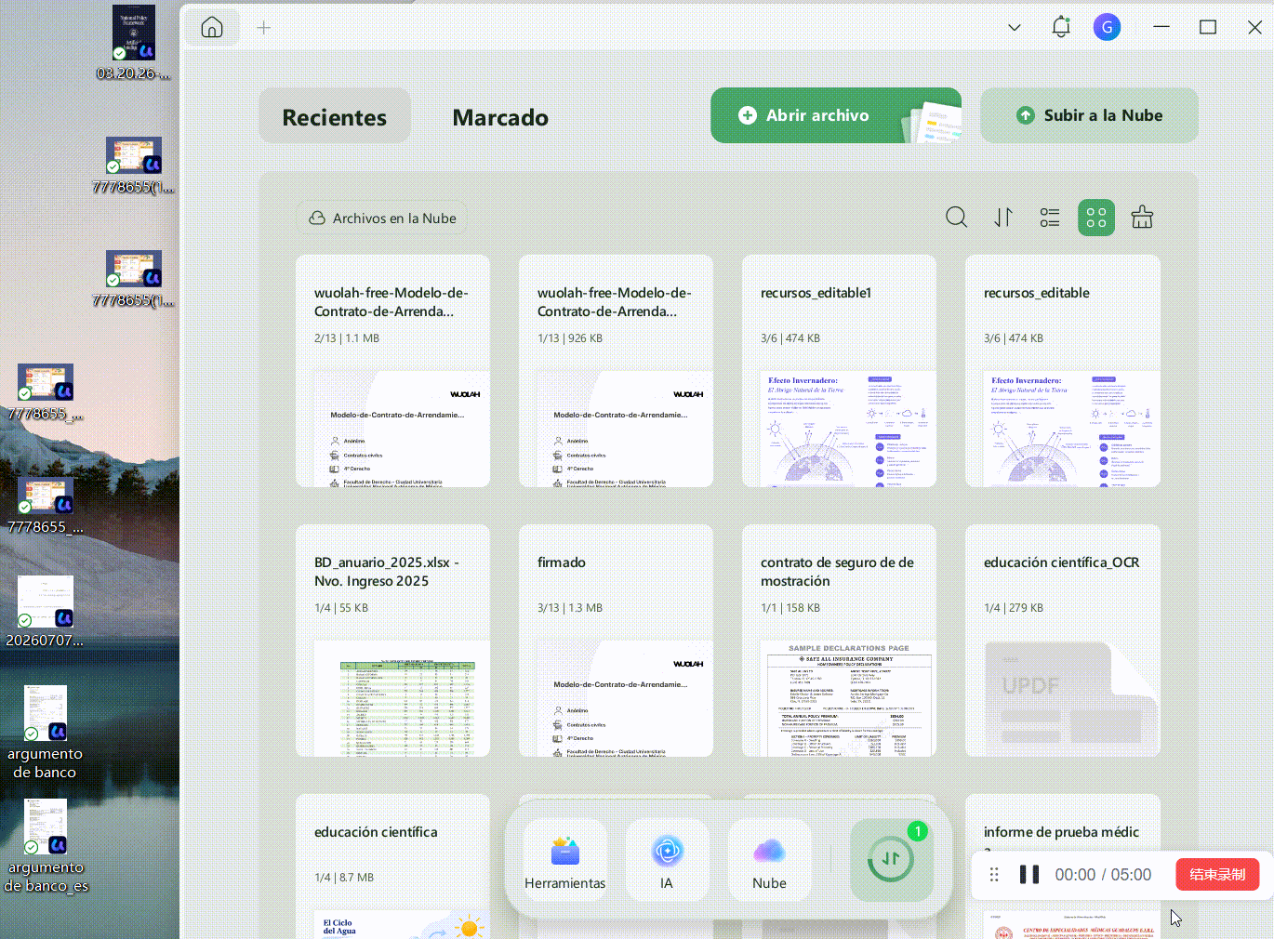Open the BD_anuario_2025.xlsx file card

[392, 641]
